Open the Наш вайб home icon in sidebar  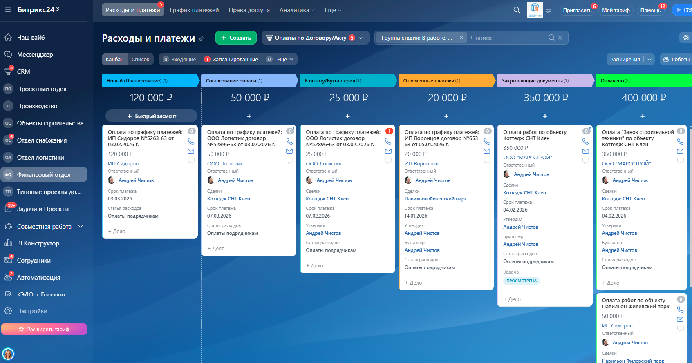click(x=8, y=38)
